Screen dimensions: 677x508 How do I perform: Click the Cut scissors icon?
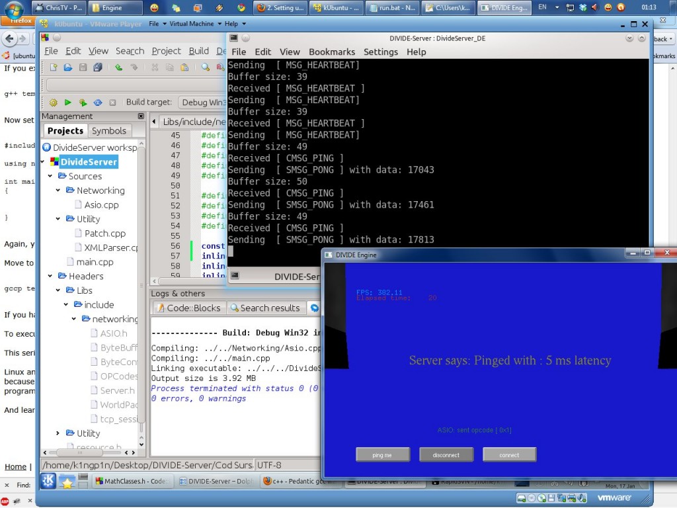tap(155, 67)
